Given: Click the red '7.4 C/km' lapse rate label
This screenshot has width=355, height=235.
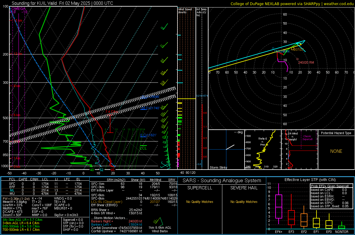Looking at the screenshot, I should (x=111, y=112).
